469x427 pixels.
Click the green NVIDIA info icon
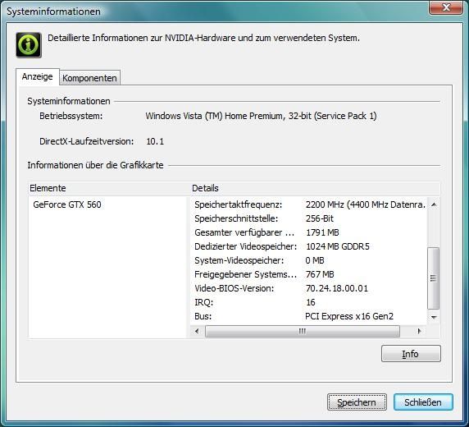coord(29,45)
